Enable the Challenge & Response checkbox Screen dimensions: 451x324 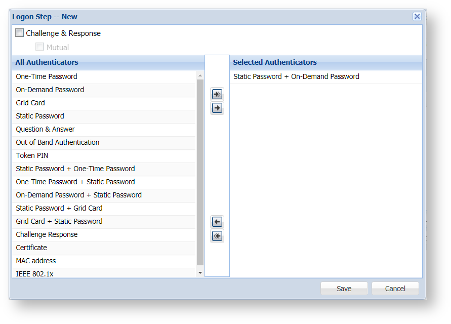coord(20,33)
